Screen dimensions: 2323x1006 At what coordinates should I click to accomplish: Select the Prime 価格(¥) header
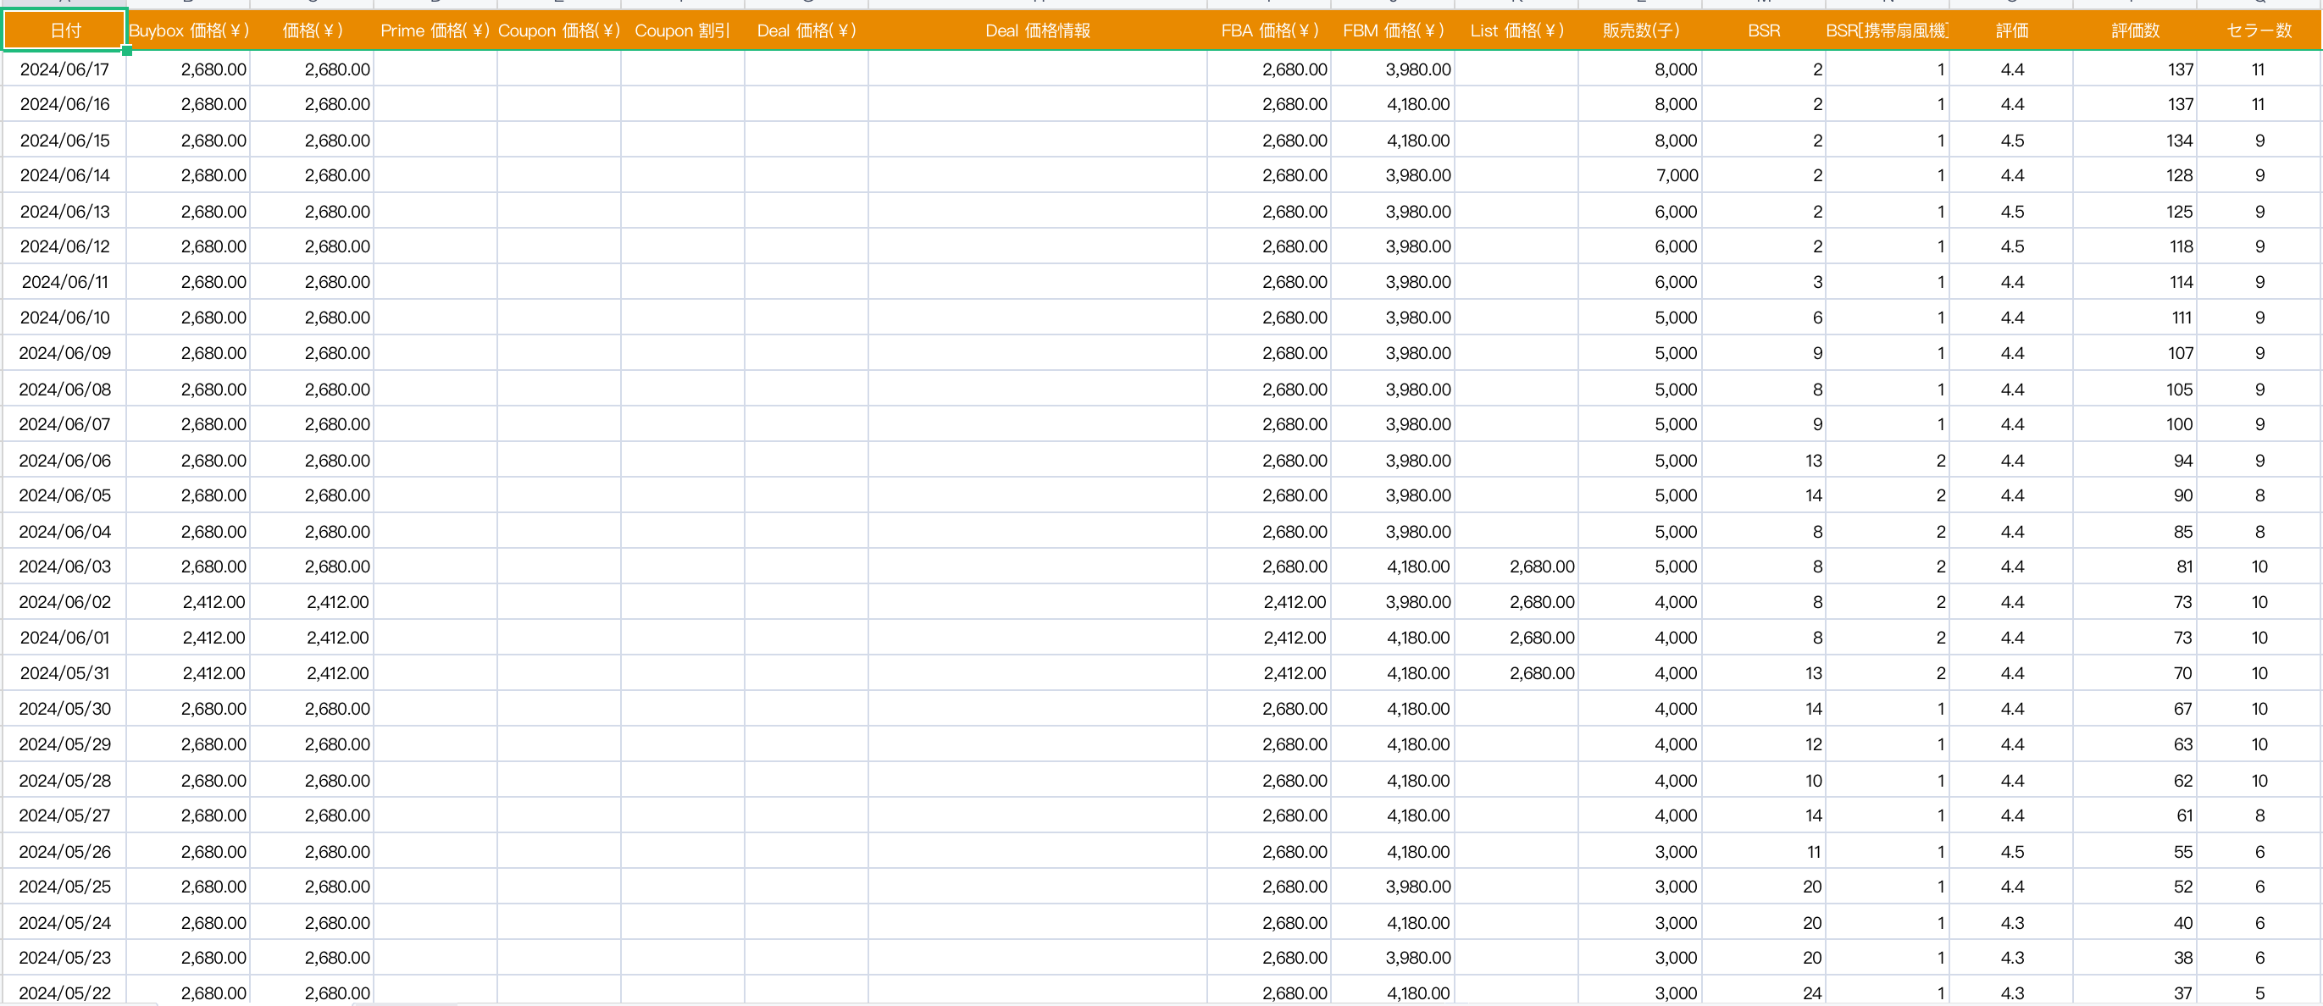(x=435, y=30)
